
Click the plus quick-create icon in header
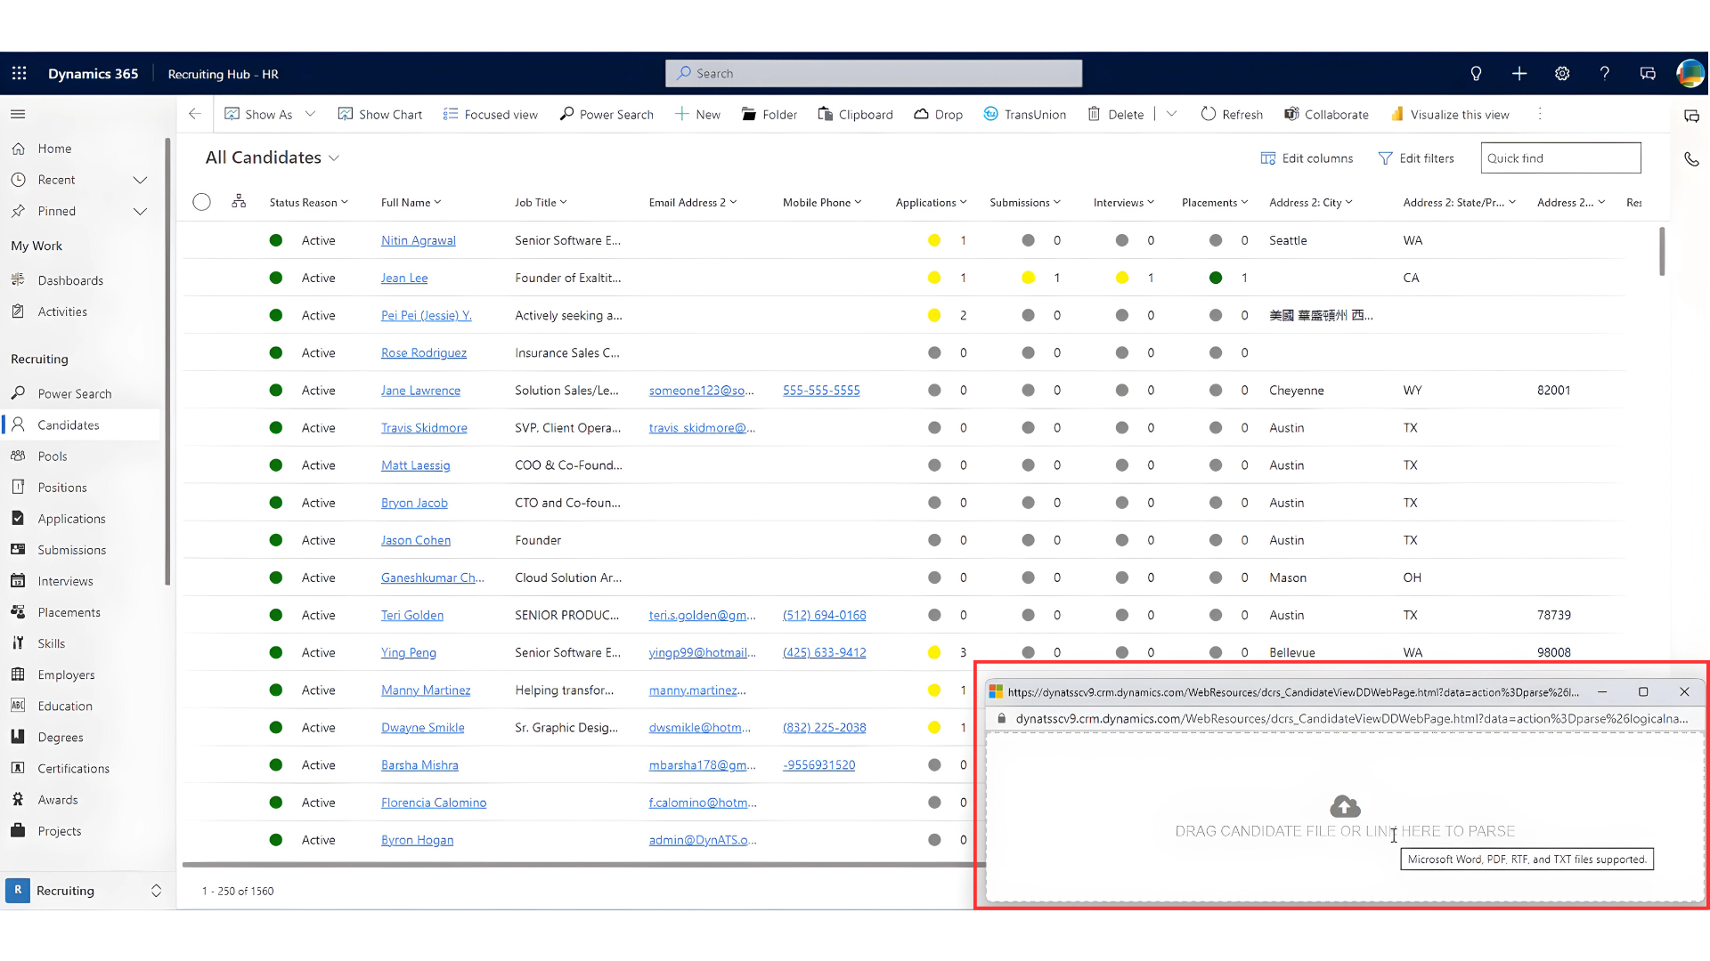click(x=1519, y=74)
